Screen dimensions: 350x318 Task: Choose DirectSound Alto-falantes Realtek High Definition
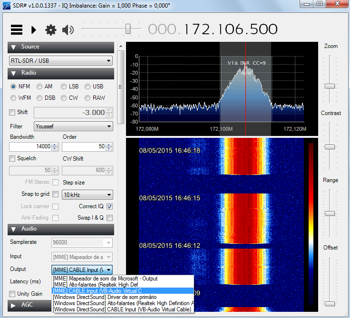pos(123,303)
